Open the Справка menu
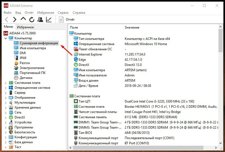This screenshot has width=225, height=152. 79,13
